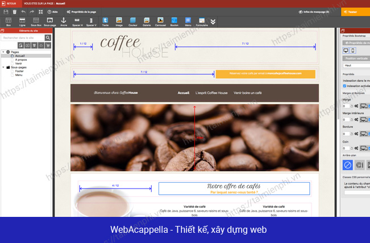Viewport: 370px width, 243px height.
Task: Open Marge advanced settings gears
Action: (356, 106)
